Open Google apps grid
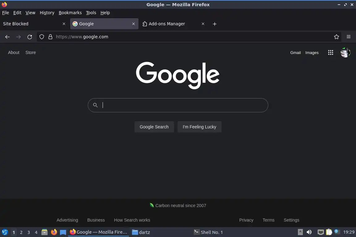 click(x=331, y=53)
